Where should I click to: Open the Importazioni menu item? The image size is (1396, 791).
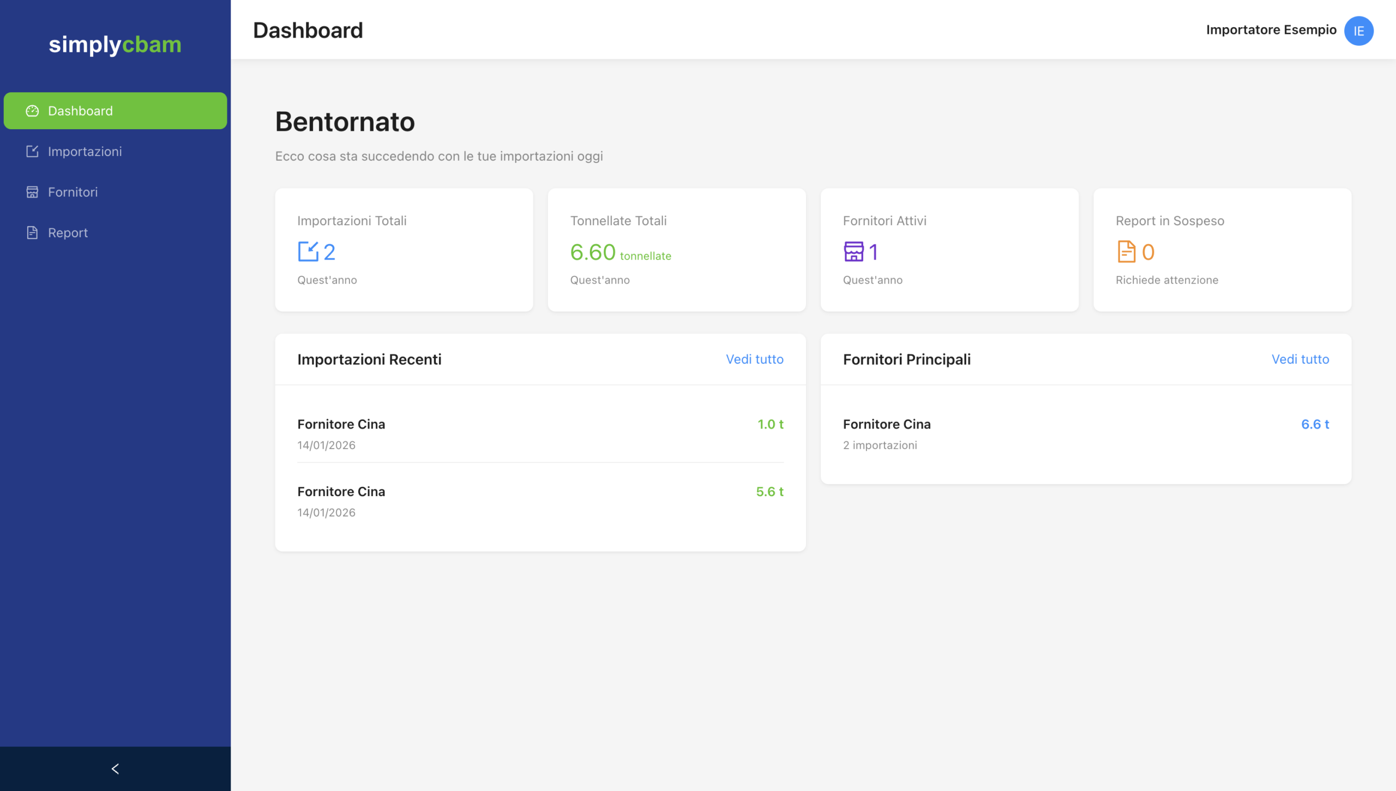point(85,152)
